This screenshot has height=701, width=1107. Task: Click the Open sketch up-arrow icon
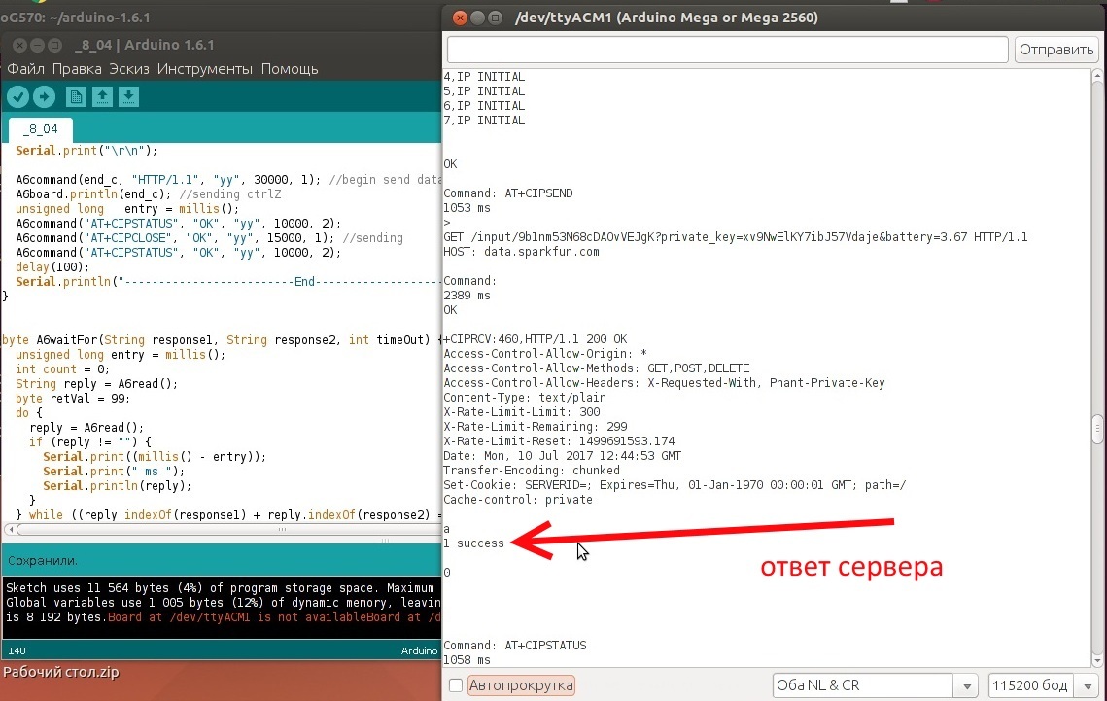tap(102, 96)
